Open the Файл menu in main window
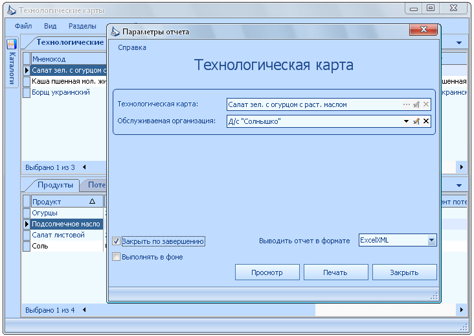Image resolution: width=474 pixels, height=336 pixels. point(23,26)
